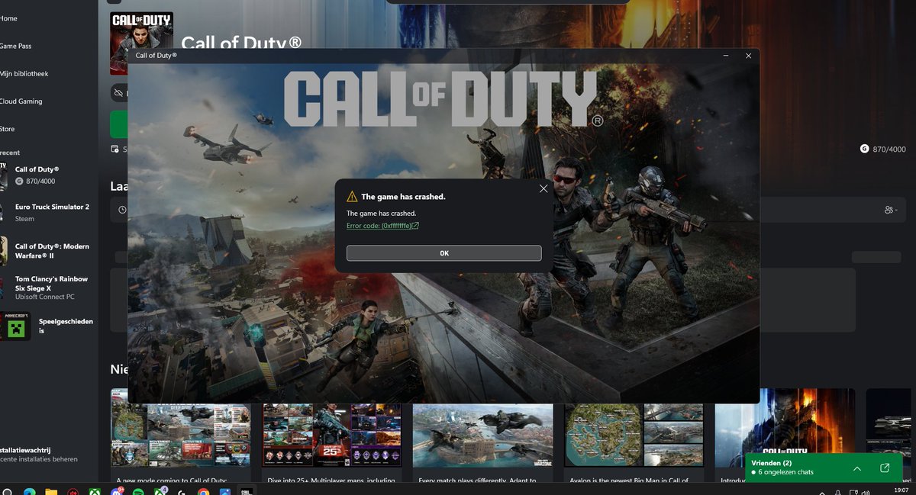Open Mijn bibliotheek in sidebar

click(24, 73)
